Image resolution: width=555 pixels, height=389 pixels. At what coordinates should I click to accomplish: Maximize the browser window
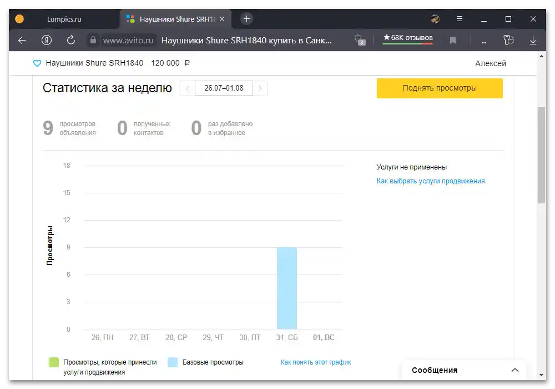(x=508, y=19)
